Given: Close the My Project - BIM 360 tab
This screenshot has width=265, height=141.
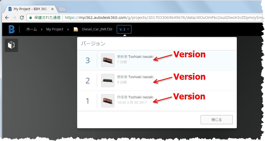Looking at the screenshot, I should pos(52,9).
